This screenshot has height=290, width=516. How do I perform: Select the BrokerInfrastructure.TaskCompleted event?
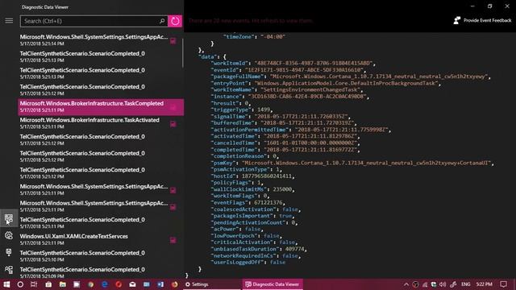click(x=100, y=106)
